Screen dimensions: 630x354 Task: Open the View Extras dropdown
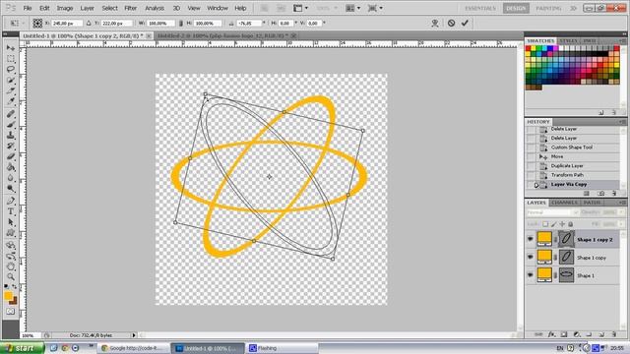tap(300, 8)
